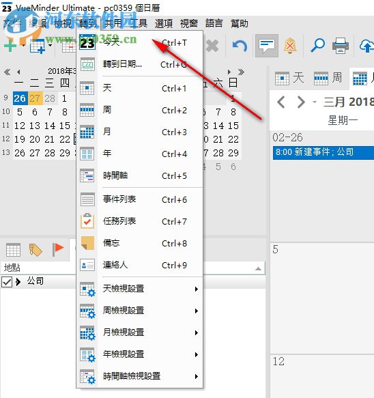374x398 pixels.
Task: Click the cloud upload icon
Action: (366, 46)
